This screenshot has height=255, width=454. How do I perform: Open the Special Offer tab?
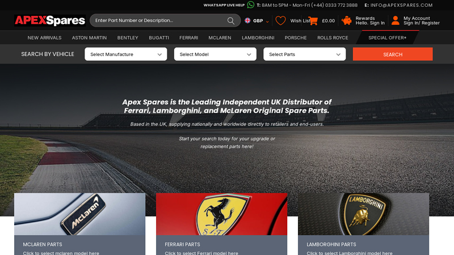[388, 37]
